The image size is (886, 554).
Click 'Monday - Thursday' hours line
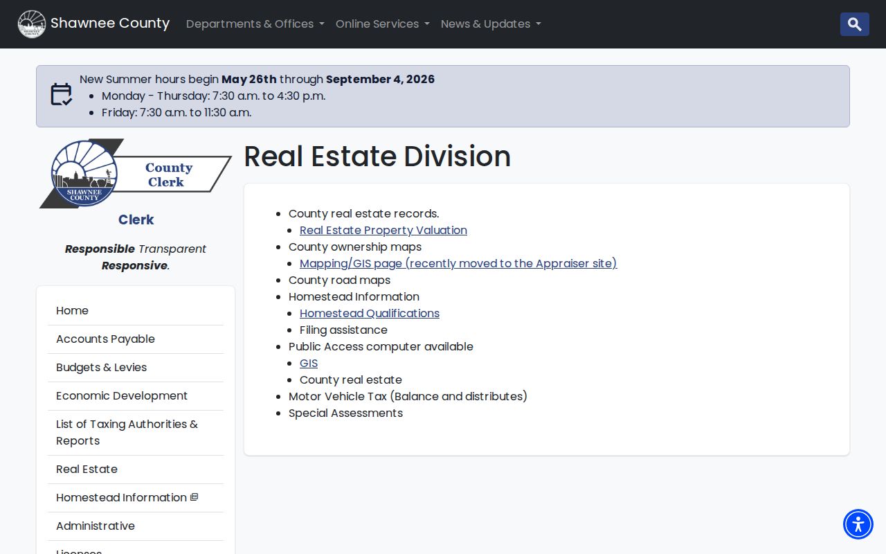pyautogui.click(x=213, y=96)
